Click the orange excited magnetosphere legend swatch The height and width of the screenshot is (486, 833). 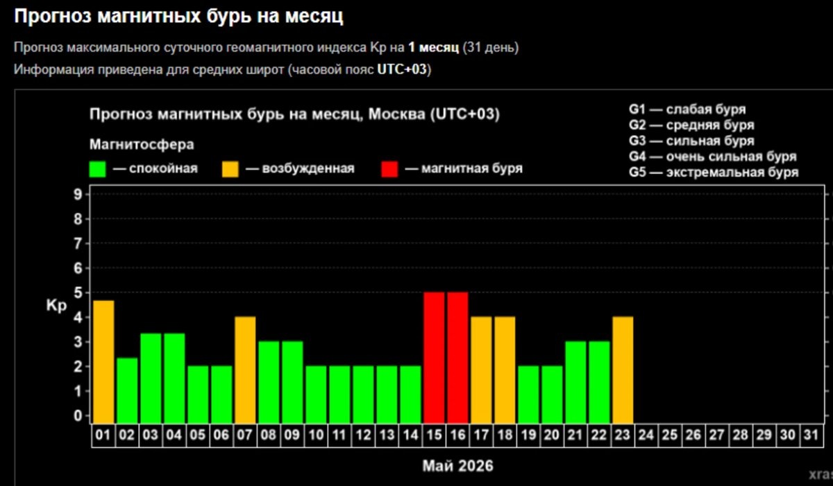coord(230,168)
